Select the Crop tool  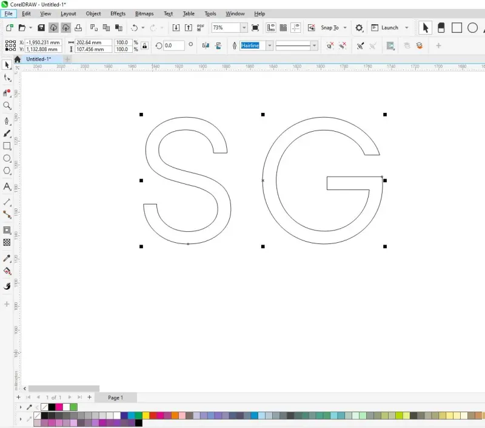[x=7, y=92]
